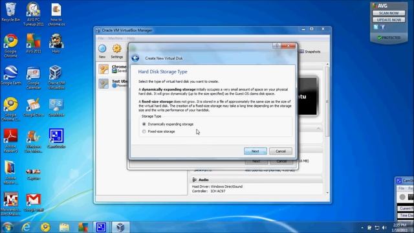Select the Chrome VM in the machine list
The width and height of the screenshot is (414, 233).
113,69
